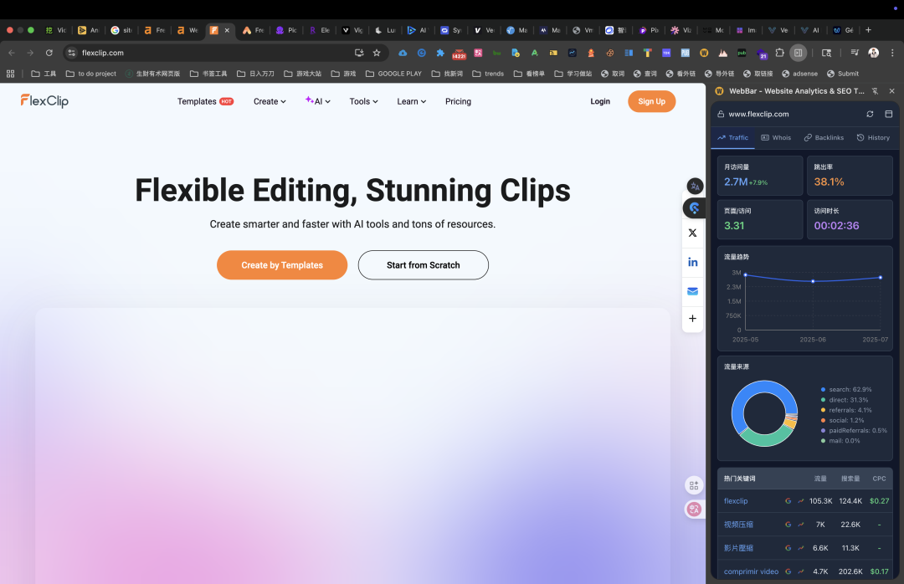This screenshot has width=904, height=584.
Task: Click the 影片壓縮 keyword link
Action: pos(738,548)
